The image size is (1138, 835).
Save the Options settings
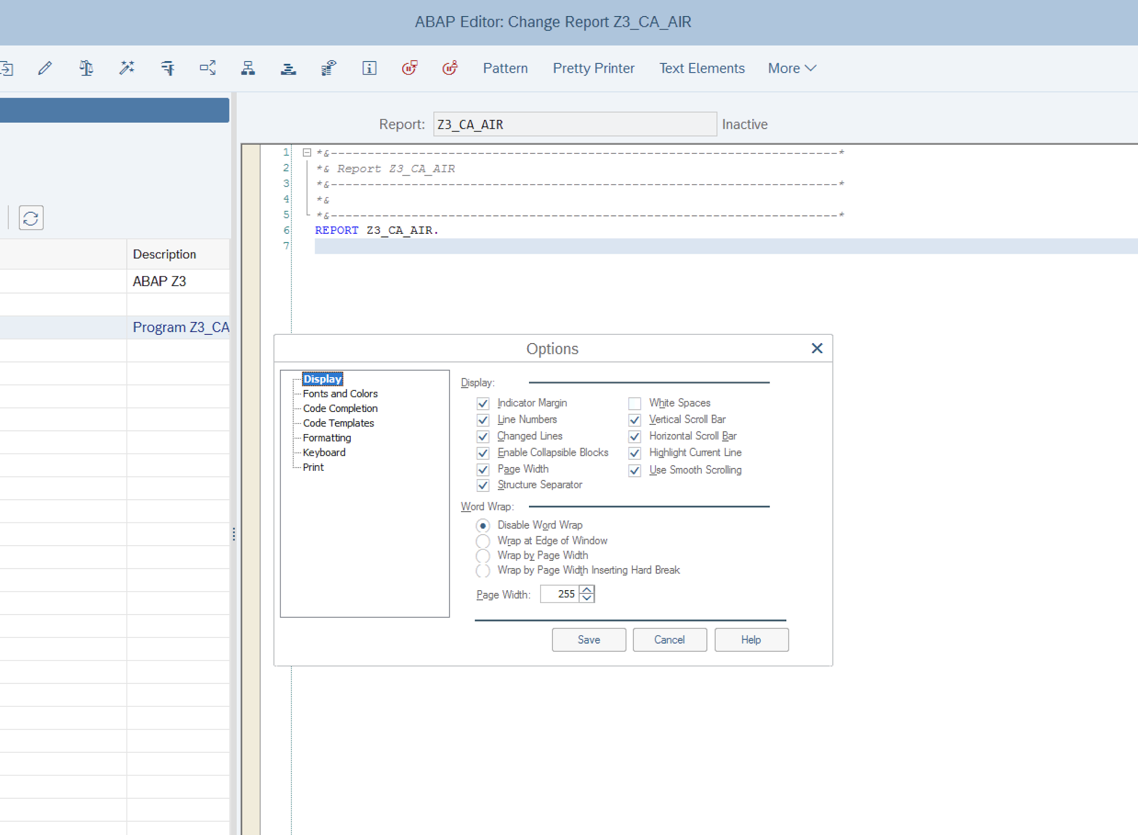point(588,640)
